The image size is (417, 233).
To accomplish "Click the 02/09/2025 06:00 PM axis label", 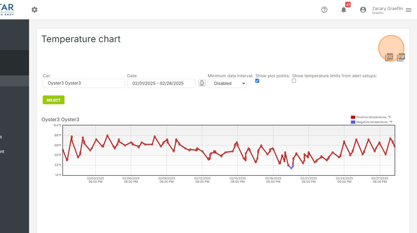I will point(166,180).
